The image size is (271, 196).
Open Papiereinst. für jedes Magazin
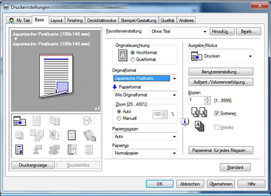221,151
